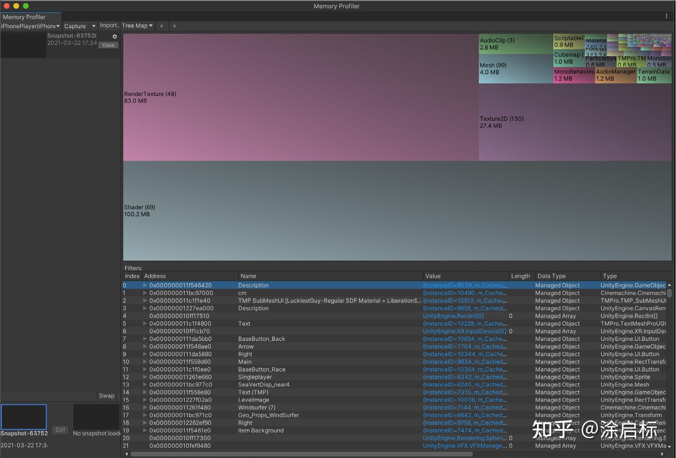
Task: Select the Cubemap tree map block
Action: tap(569, 58)
